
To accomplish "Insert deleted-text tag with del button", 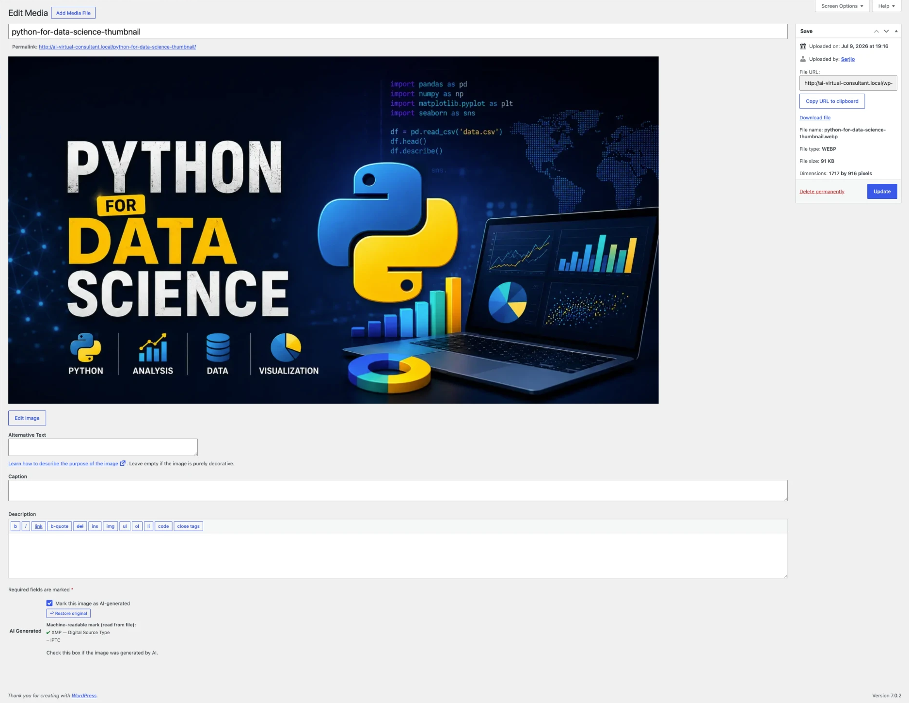I will (80, 526).
